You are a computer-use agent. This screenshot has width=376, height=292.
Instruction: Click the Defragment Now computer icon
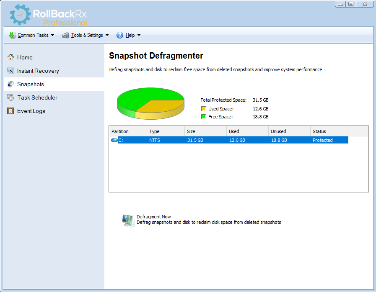(x=128, y=220)
